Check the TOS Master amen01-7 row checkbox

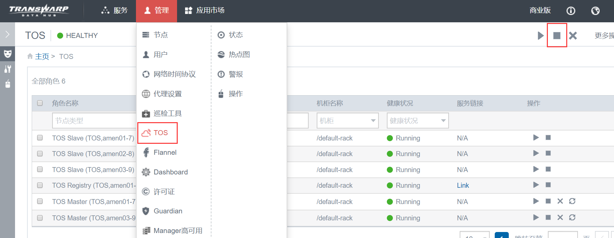point(40,201)
